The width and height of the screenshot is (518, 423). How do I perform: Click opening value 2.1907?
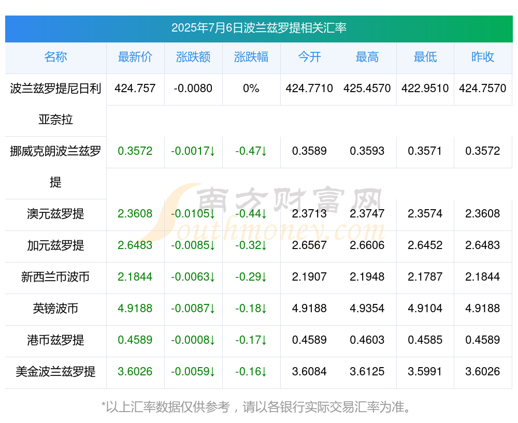click(309, 276)
